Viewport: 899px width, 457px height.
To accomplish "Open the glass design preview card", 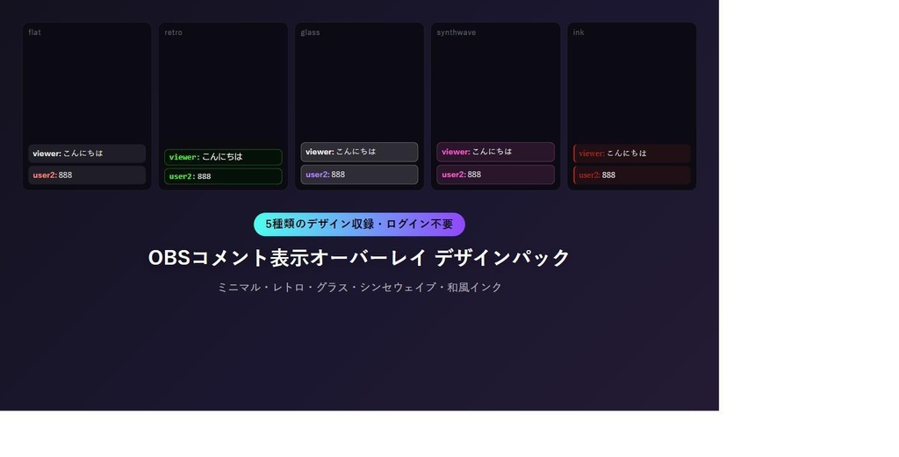I will click(x=359, y=106).
